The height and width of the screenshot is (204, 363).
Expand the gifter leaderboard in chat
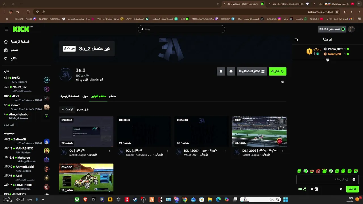click(x=328, y=60)
